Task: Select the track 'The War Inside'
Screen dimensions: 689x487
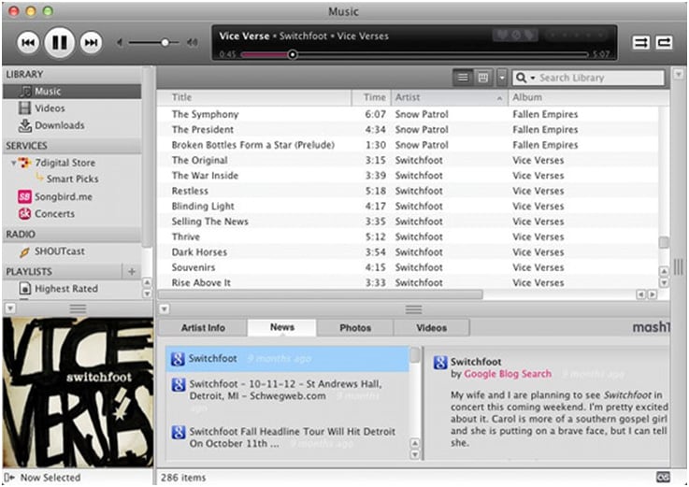Action: coord(408,176)
